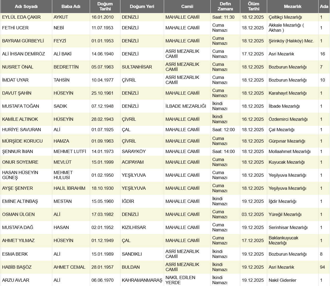
Task: Click the Mezarlık column header
Action: coord(292,6)
